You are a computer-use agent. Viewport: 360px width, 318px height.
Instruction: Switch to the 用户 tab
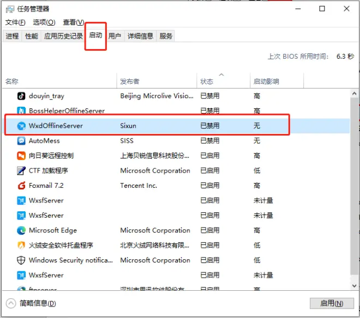115,36
